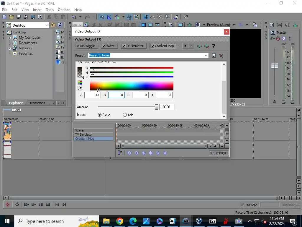
Task: Open the Tools menu
Action: 50,10
